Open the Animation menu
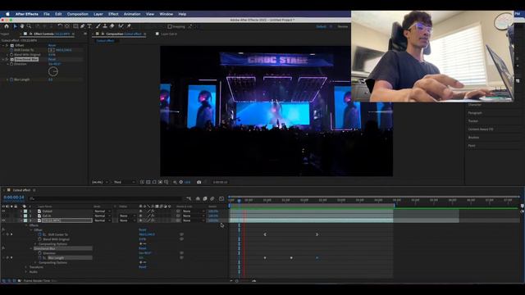Viewport: 525px width, 295px height. pyautogui.click(x=132, y=14)
